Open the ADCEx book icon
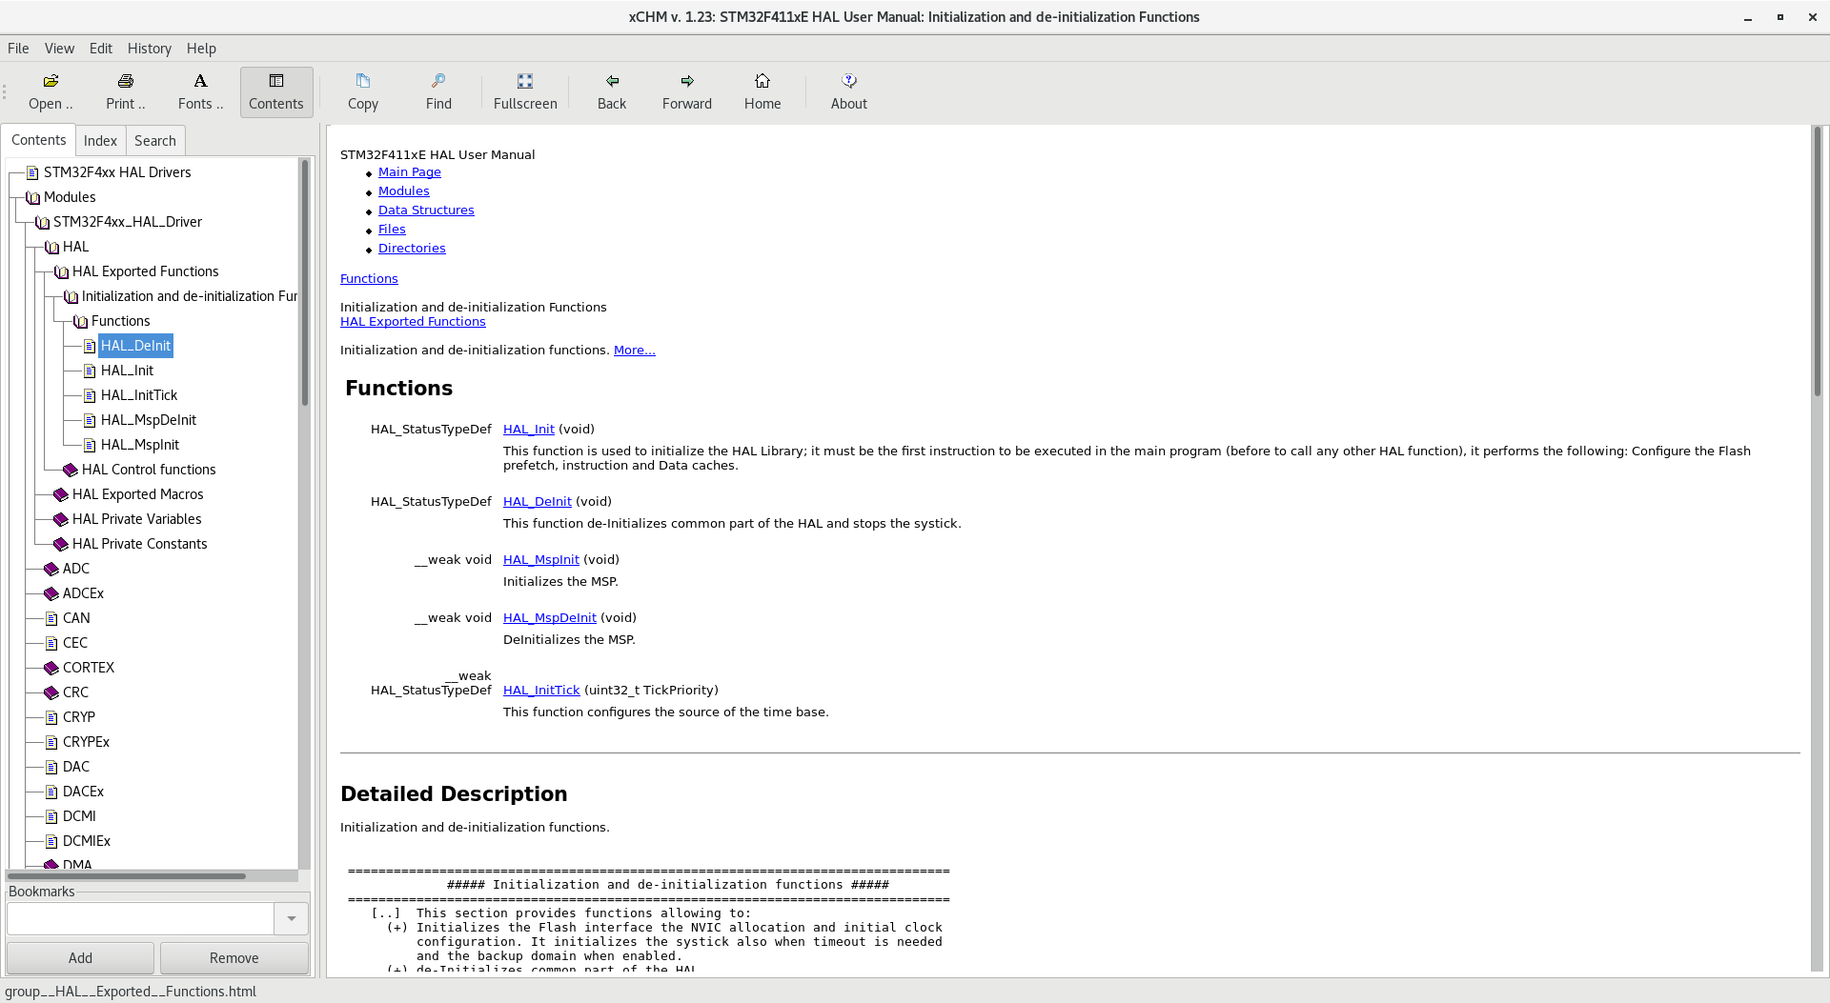This screenshot has height=1003, width=1830. click(x=51, y=593)
